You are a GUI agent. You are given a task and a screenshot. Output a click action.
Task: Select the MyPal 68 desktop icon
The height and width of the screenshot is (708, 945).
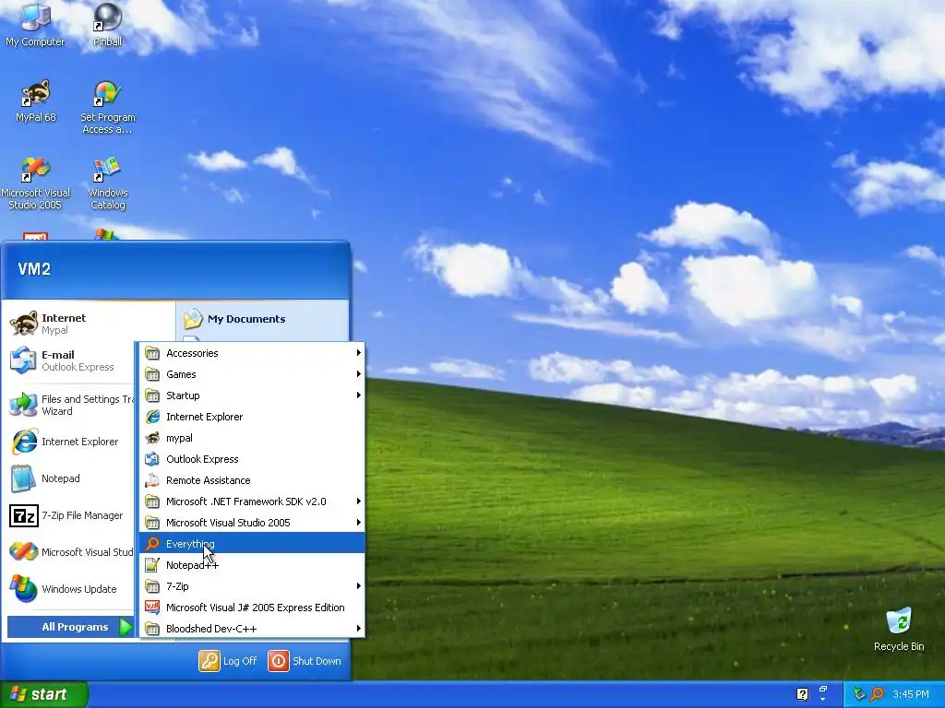36,101
